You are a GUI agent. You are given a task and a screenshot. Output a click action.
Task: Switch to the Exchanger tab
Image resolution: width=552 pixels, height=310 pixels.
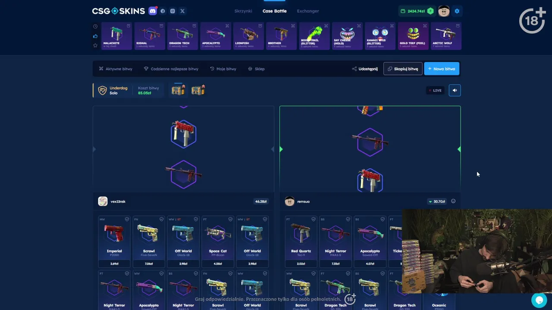pos(308,11)
